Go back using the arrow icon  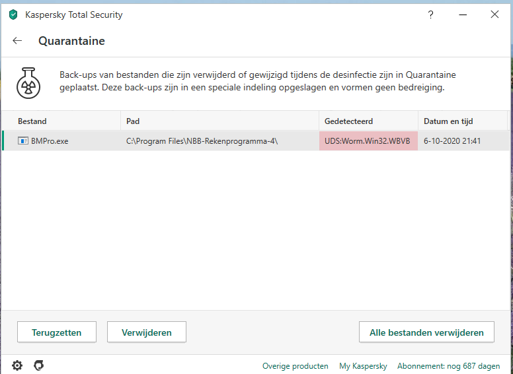[17, 41]
